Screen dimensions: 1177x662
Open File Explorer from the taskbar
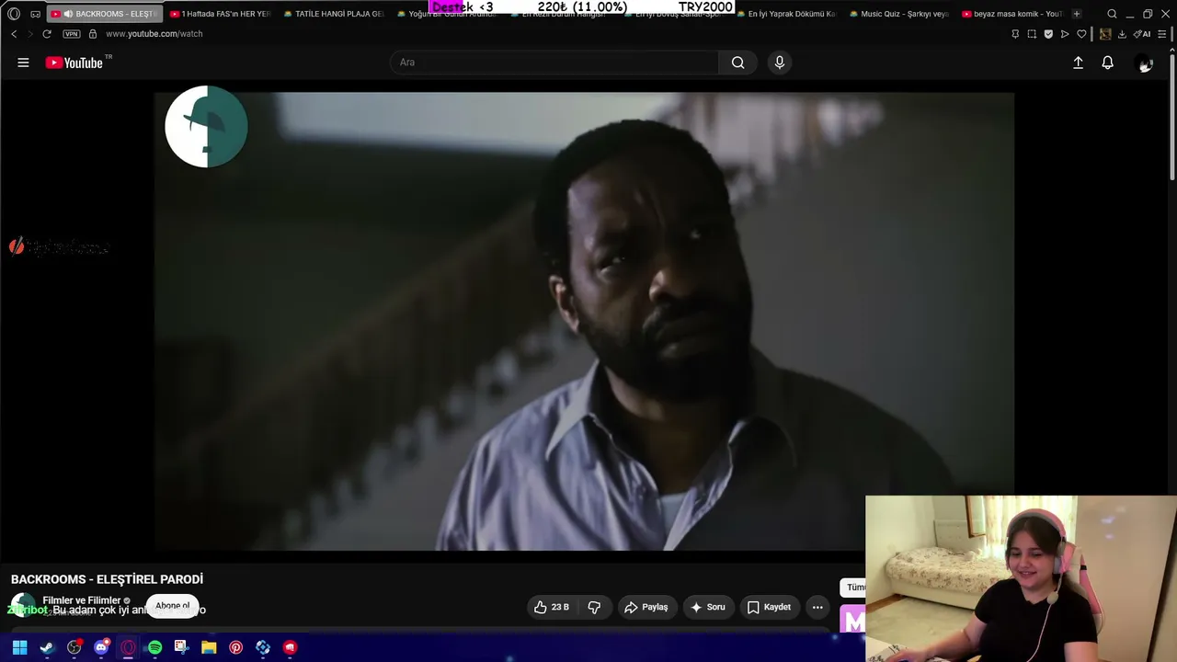209,647
